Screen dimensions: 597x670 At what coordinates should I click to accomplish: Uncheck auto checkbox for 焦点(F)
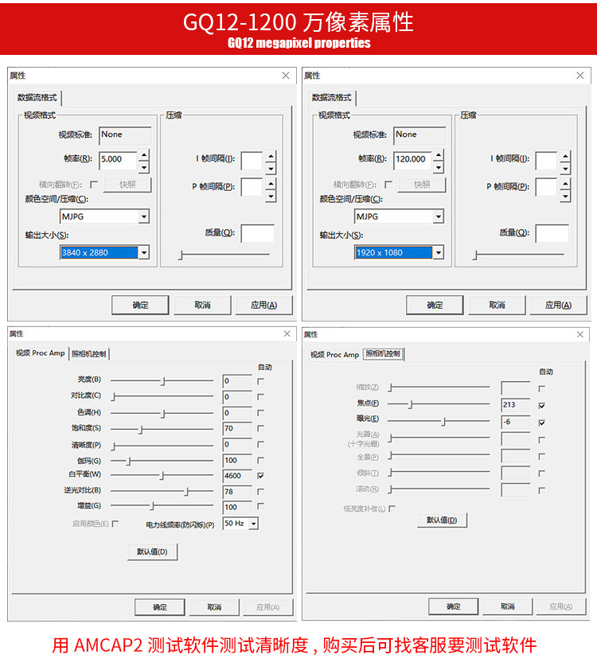pyautogui.click(x=542, y=406)
